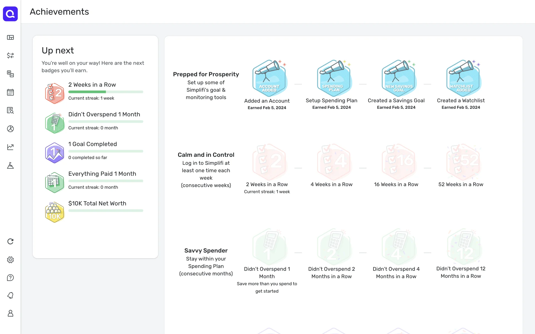This screenshot has height=334, width=535.
Task: Click the 2 Weeks in a Row progress bar
Action: click(x=106, y=92)
